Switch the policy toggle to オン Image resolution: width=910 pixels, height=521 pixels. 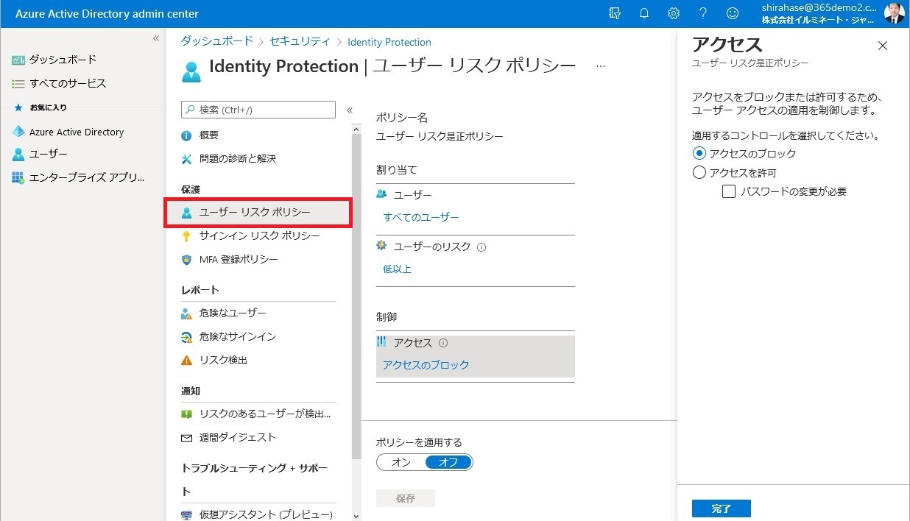pos(401,462)
